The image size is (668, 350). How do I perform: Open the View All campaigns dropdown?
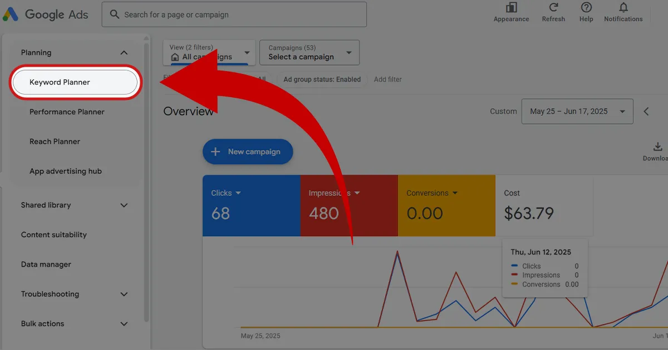point(209,53)
